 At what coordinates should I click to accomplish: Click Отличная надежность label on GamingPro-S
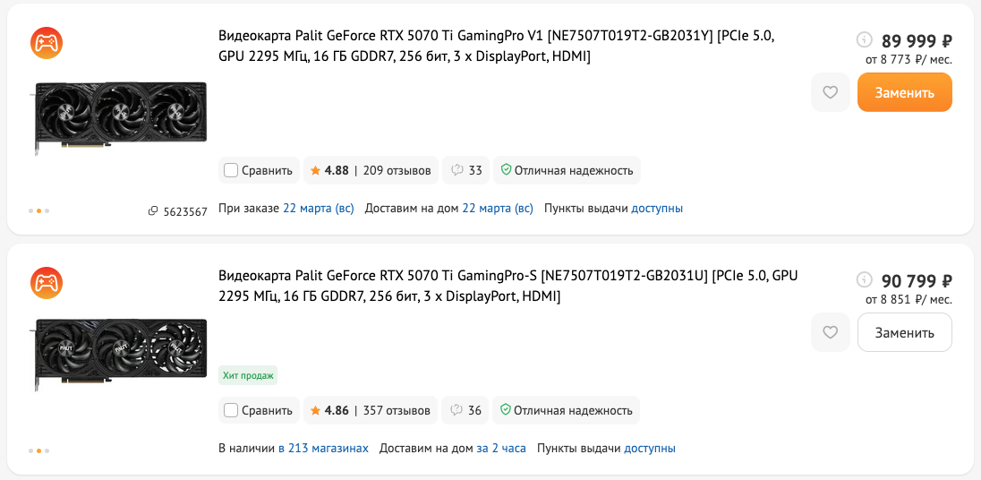click(x=573, y=410)
